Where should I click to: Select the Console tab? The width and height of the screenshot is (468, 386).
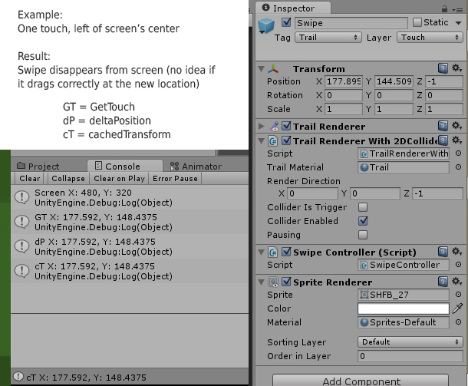click(125, 166)
